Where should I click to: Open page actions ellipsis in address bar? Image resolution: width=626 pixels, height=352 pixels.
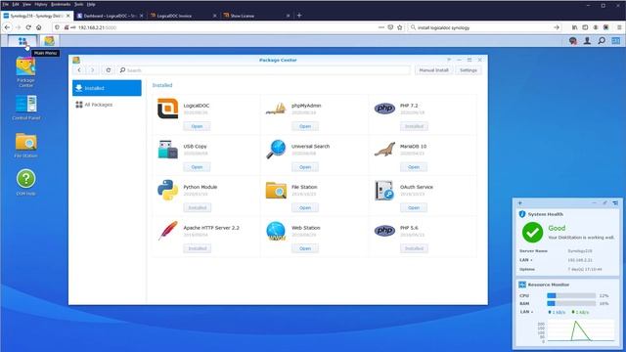381,27
